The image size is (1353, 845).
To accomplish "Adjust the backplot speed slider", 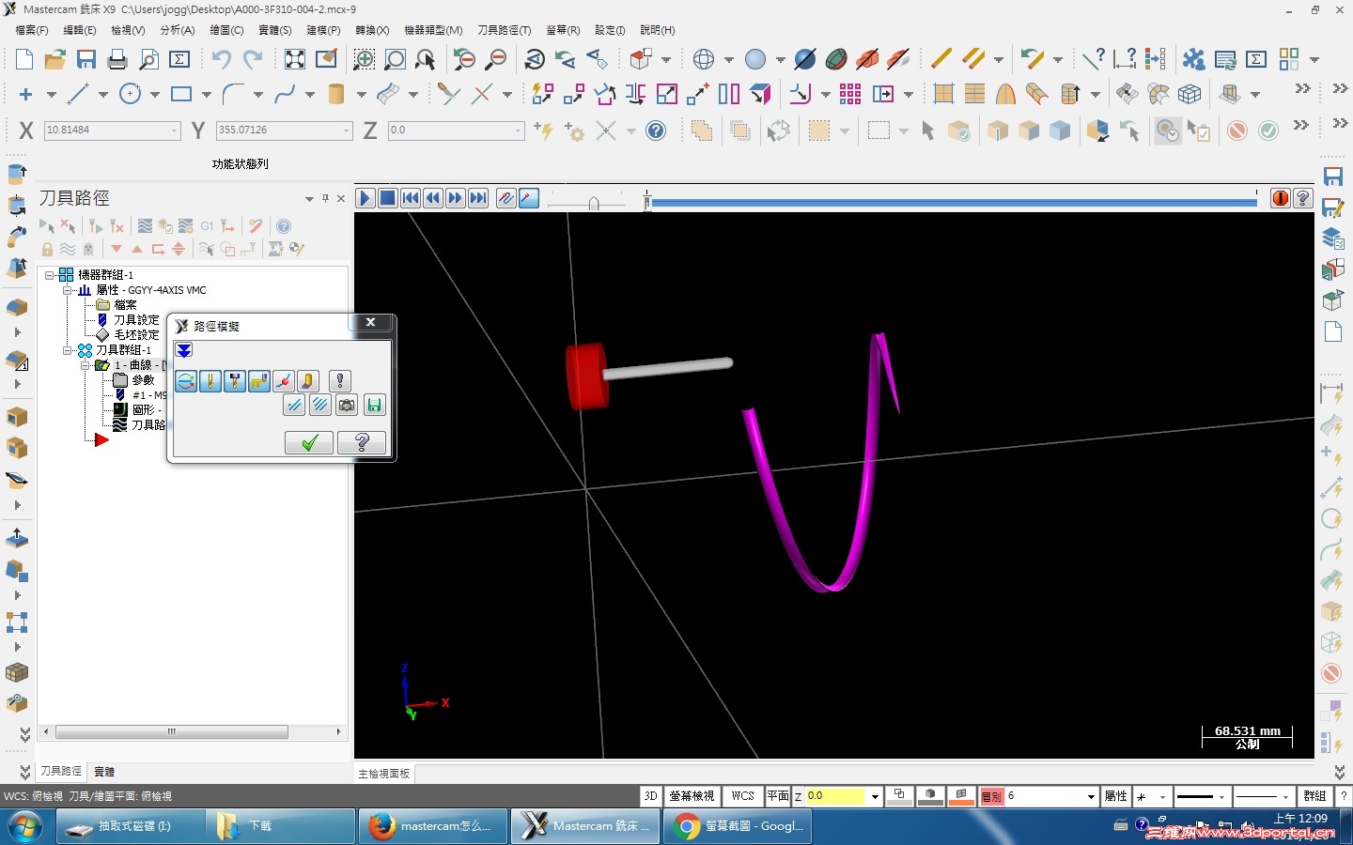I will click(593, 202).
